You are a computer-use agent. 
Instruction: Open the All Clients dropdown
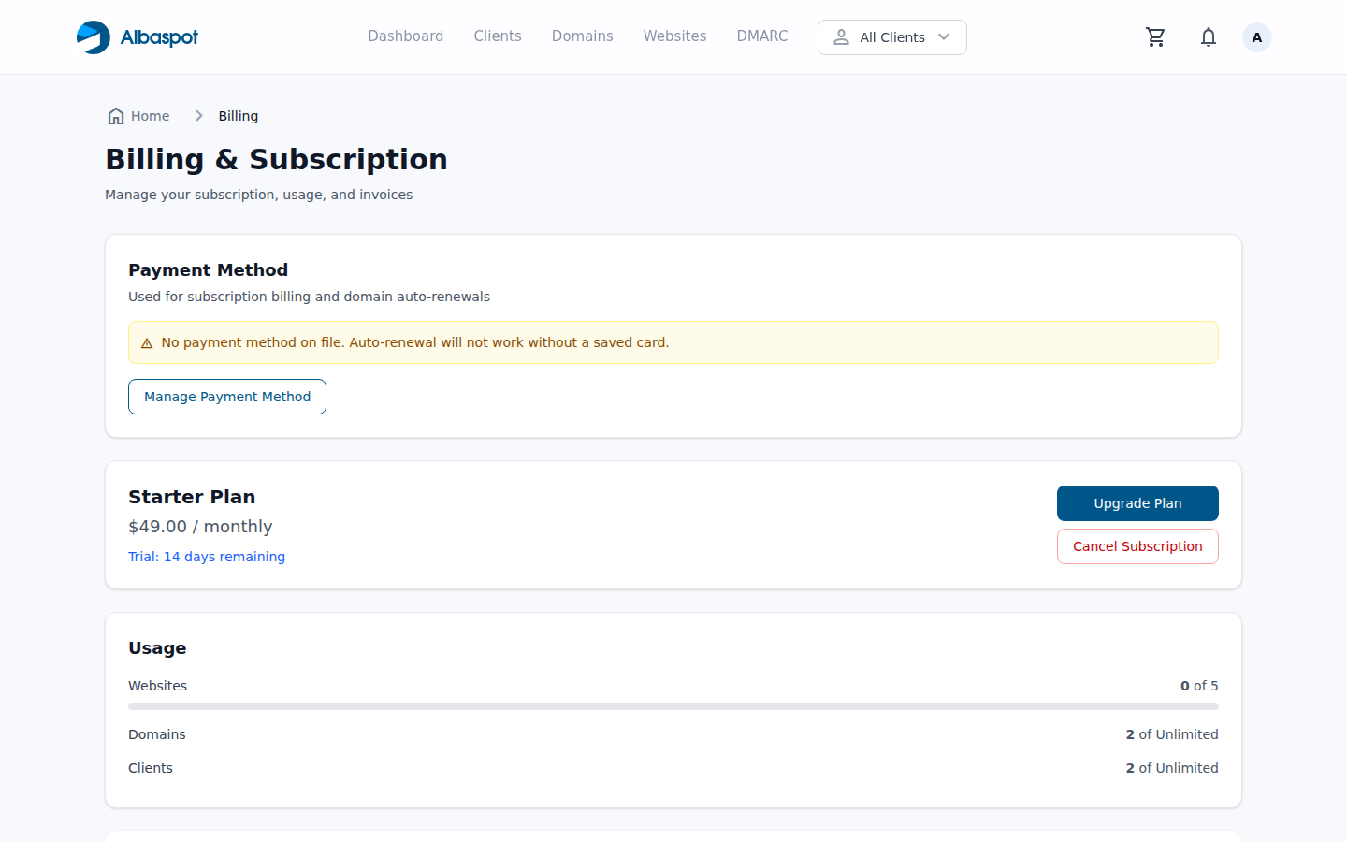[x=891, y=37]
